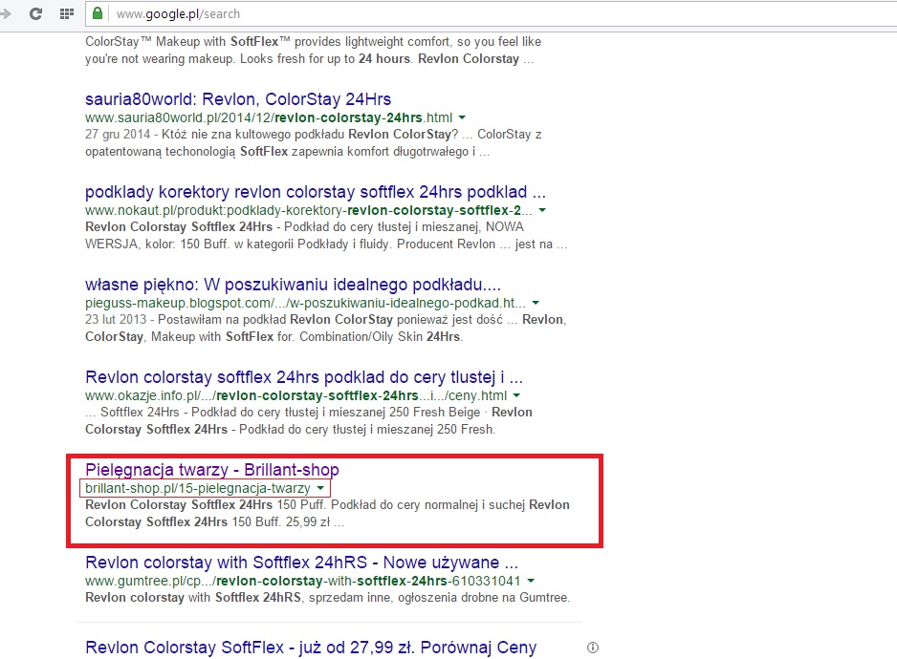Click the info icon beside Porównaj Ceny ad
897x659 pixels.
tap(593, 648)
